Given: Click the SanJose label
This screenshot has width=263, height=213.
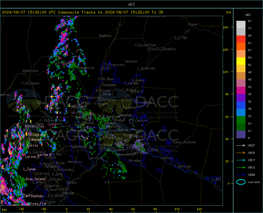Looking at the screenshot, I should 131,61.
